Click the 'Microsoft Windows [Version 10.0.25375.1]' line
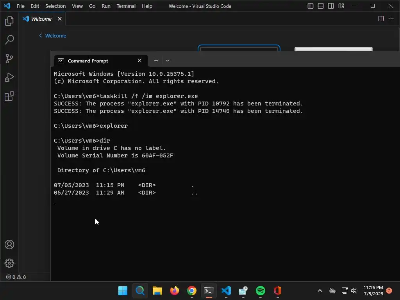 [124, 74]
